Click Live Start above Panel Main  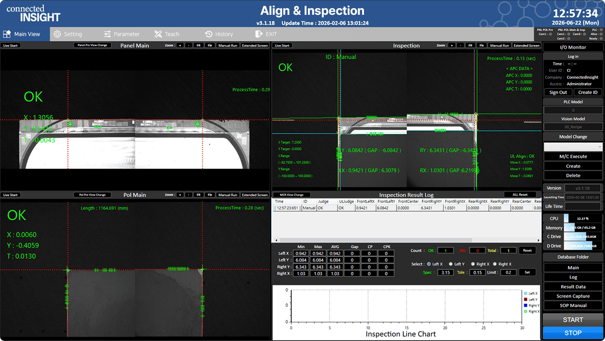tap(10, 45)
